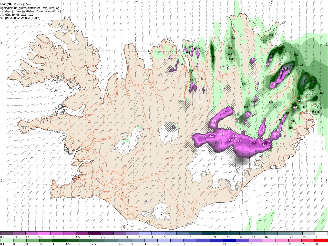The image size is (328, 246).
Task: Select the slydda/snjókoma legend description line
Action: pos(30,11)
